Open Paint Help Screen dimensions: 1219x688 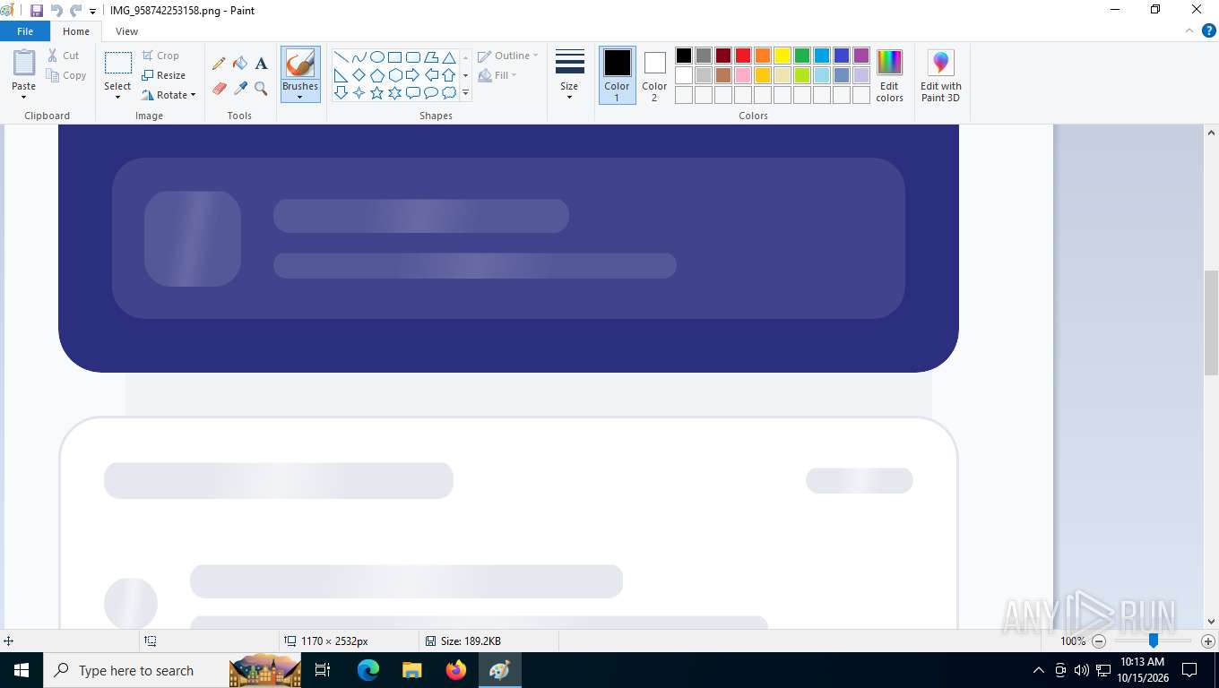click(x=1208, y=30)
